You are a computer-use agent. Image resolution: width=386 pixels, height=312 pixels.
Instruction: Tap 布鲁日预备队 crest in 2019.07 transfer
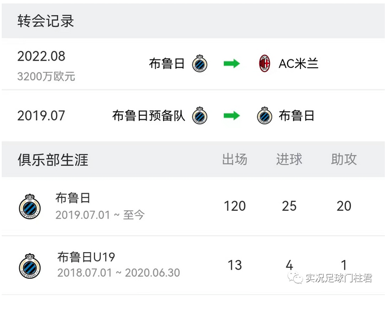(x=200, y=115)
